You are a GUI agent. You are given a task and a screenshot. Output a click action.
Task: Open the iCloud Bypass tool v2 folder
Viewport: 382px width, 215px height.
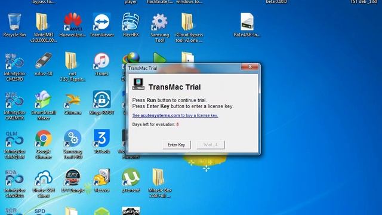point(189,27)
